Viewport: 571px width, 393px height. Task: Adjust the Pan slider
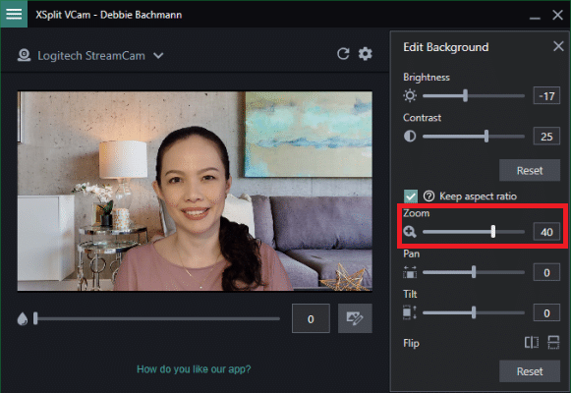474,272
